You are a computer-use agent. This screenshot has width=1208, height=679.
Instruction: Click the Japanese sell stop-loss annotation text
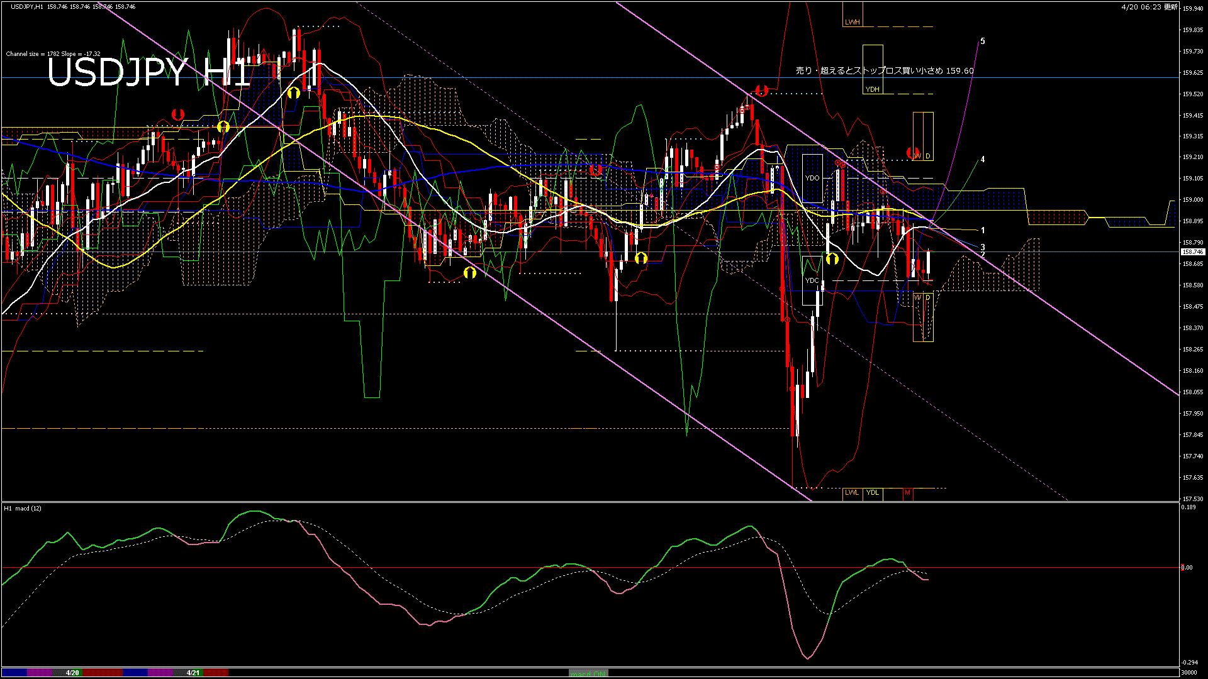884,71
